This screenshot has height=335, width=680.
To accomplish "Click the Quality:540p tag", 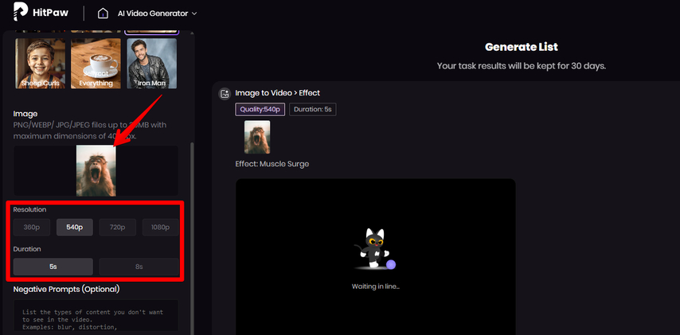I will point(260,109).
